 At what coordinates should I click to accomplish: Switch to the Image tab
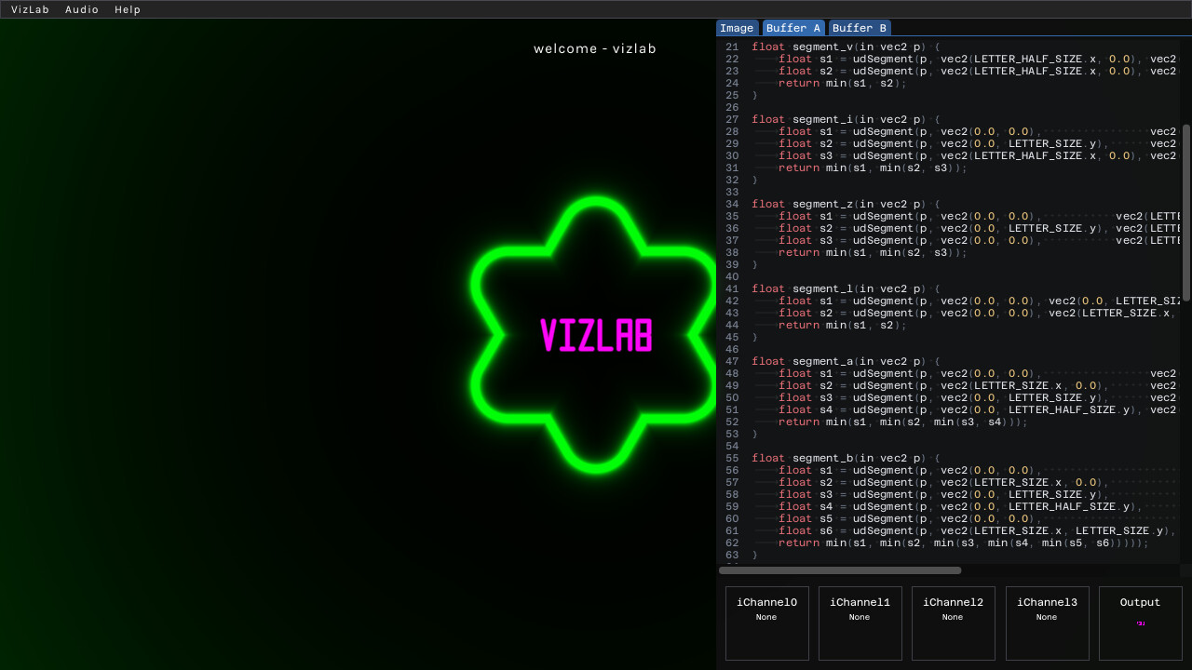737,28
